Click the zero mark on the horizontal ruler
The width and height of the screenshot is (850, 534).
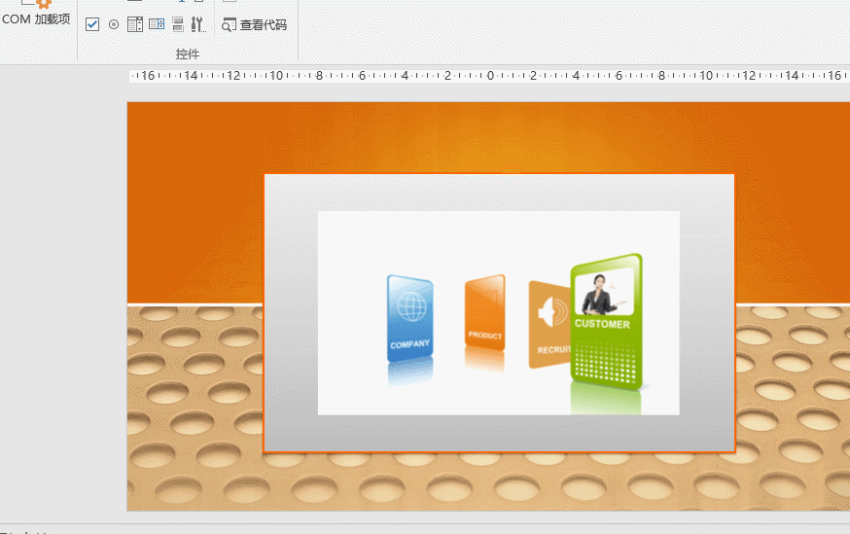491,75
